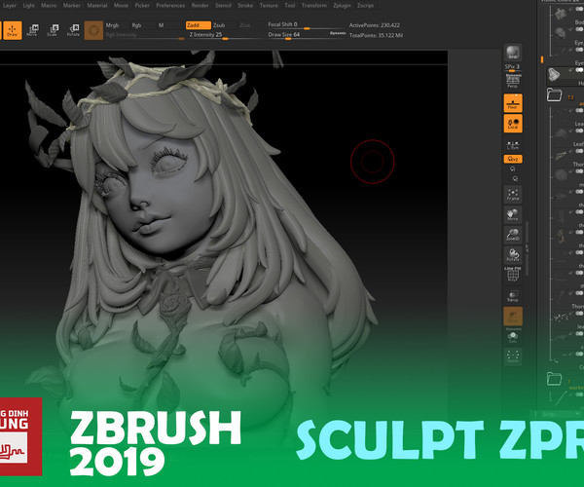Open the Stroke menu
584x487 pixels.
click(245, 6)
